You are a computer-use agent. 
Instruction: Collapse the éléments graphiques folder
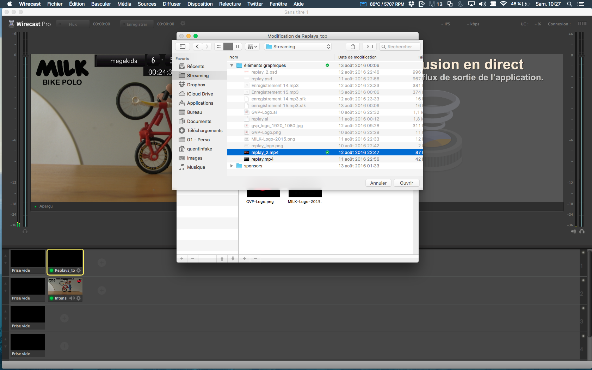(232, 65)
